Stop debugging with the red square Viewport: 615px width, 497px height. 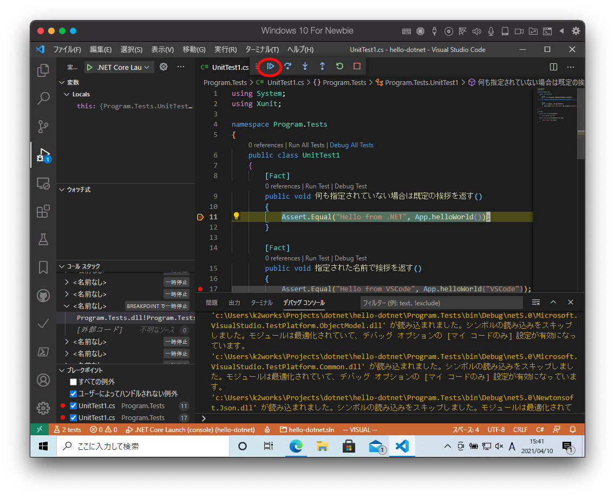pyautogui.click(x=357, y=67)
